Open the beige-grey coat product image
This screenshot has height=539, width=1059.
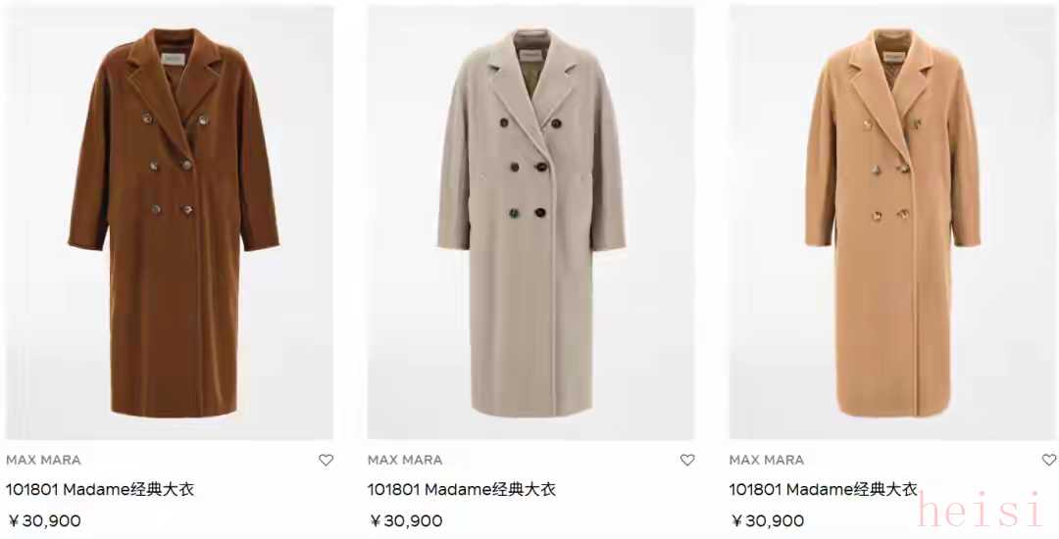[x=530, y=222]
